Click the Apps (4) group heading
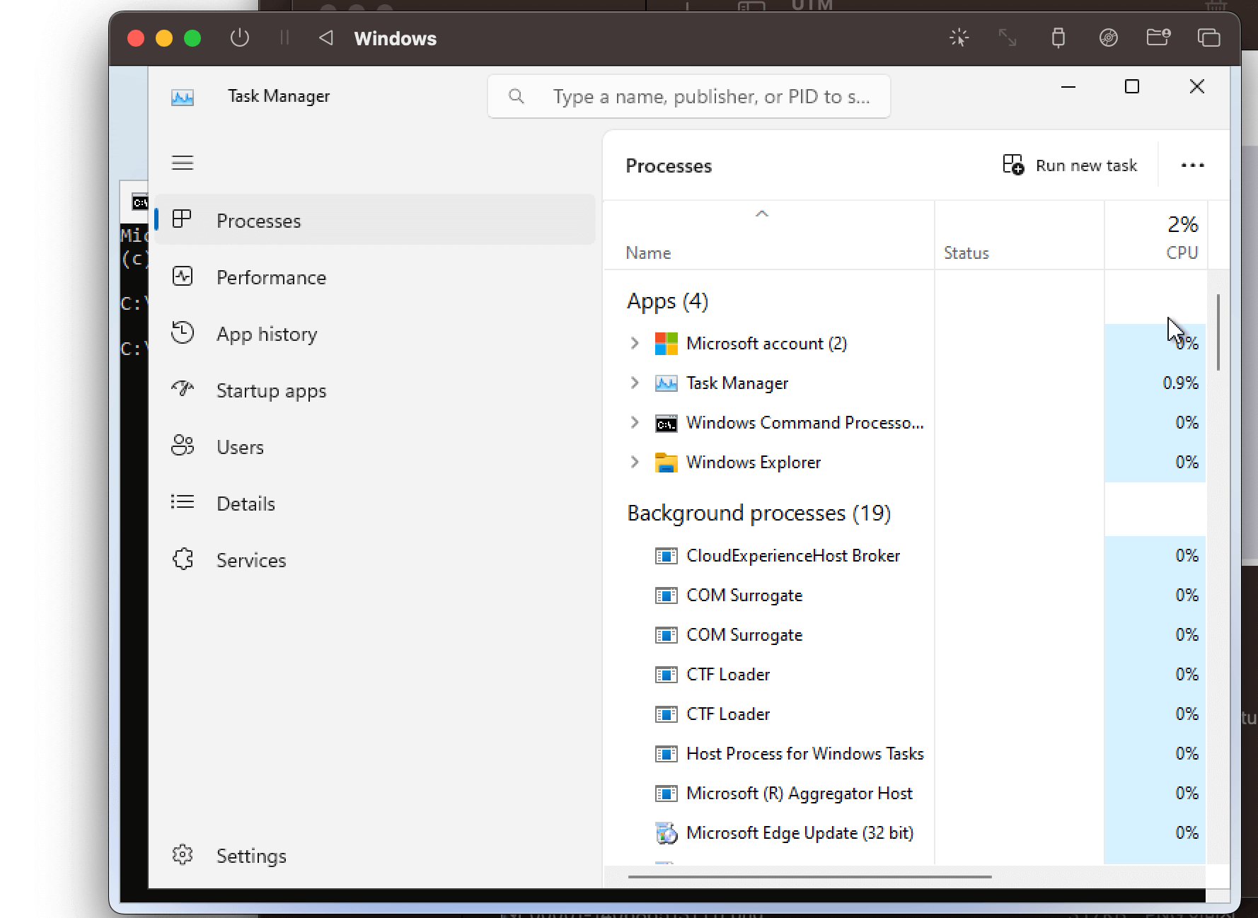 [x=667, y=301]
